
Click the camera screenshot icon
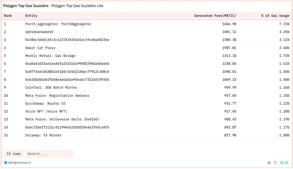269,163
